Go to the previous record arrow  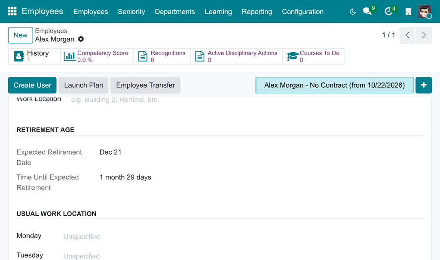(407, 35)
